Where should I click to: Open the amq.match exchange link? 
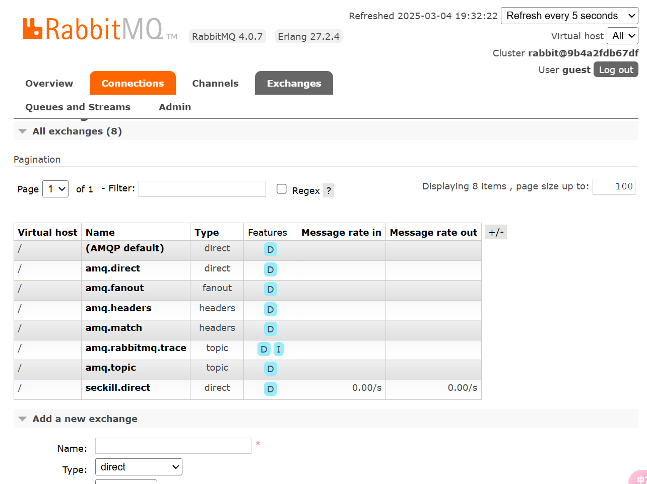click(114, 328)
